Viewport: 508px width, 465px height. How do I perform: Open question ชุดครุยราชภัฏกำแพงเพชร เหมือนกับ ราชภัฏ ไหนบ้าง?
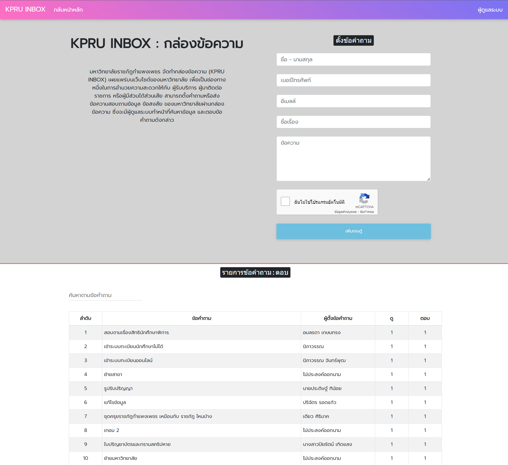[158, 416]
